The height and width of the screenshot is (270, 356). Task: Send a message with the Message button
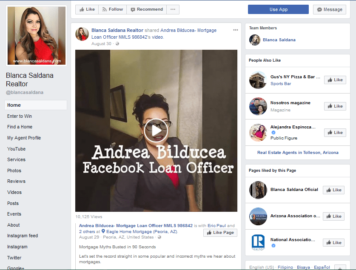pos(330,9)
